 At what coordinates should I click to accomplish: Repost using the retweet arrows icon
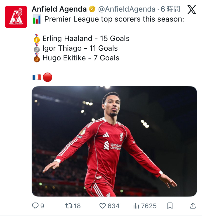click(69, 206)
